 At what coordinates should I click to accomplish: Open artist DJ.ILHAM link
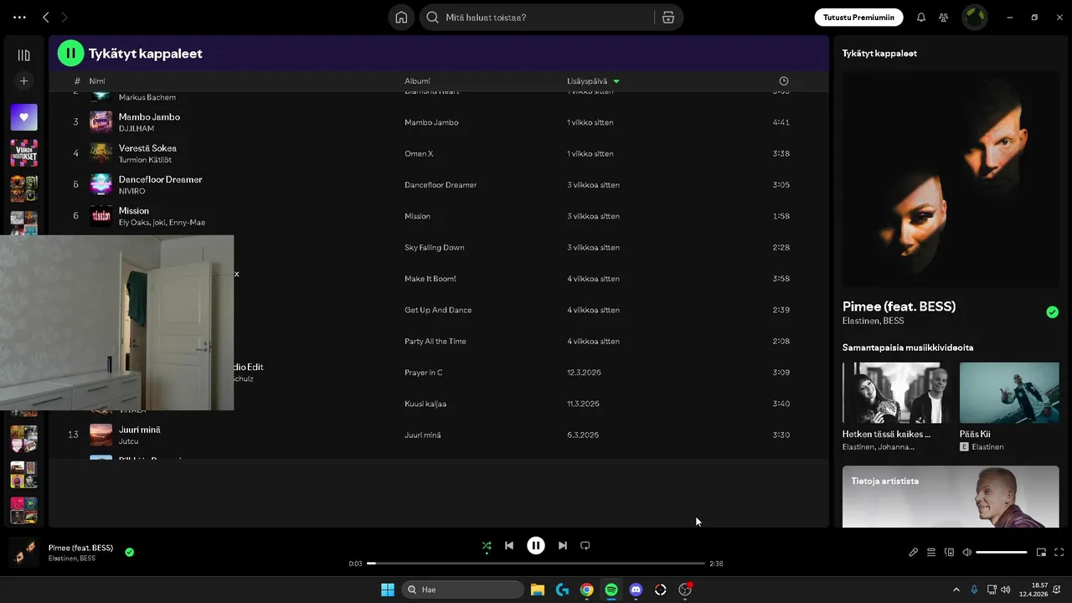pyautogui.click(x=137, y=128)
